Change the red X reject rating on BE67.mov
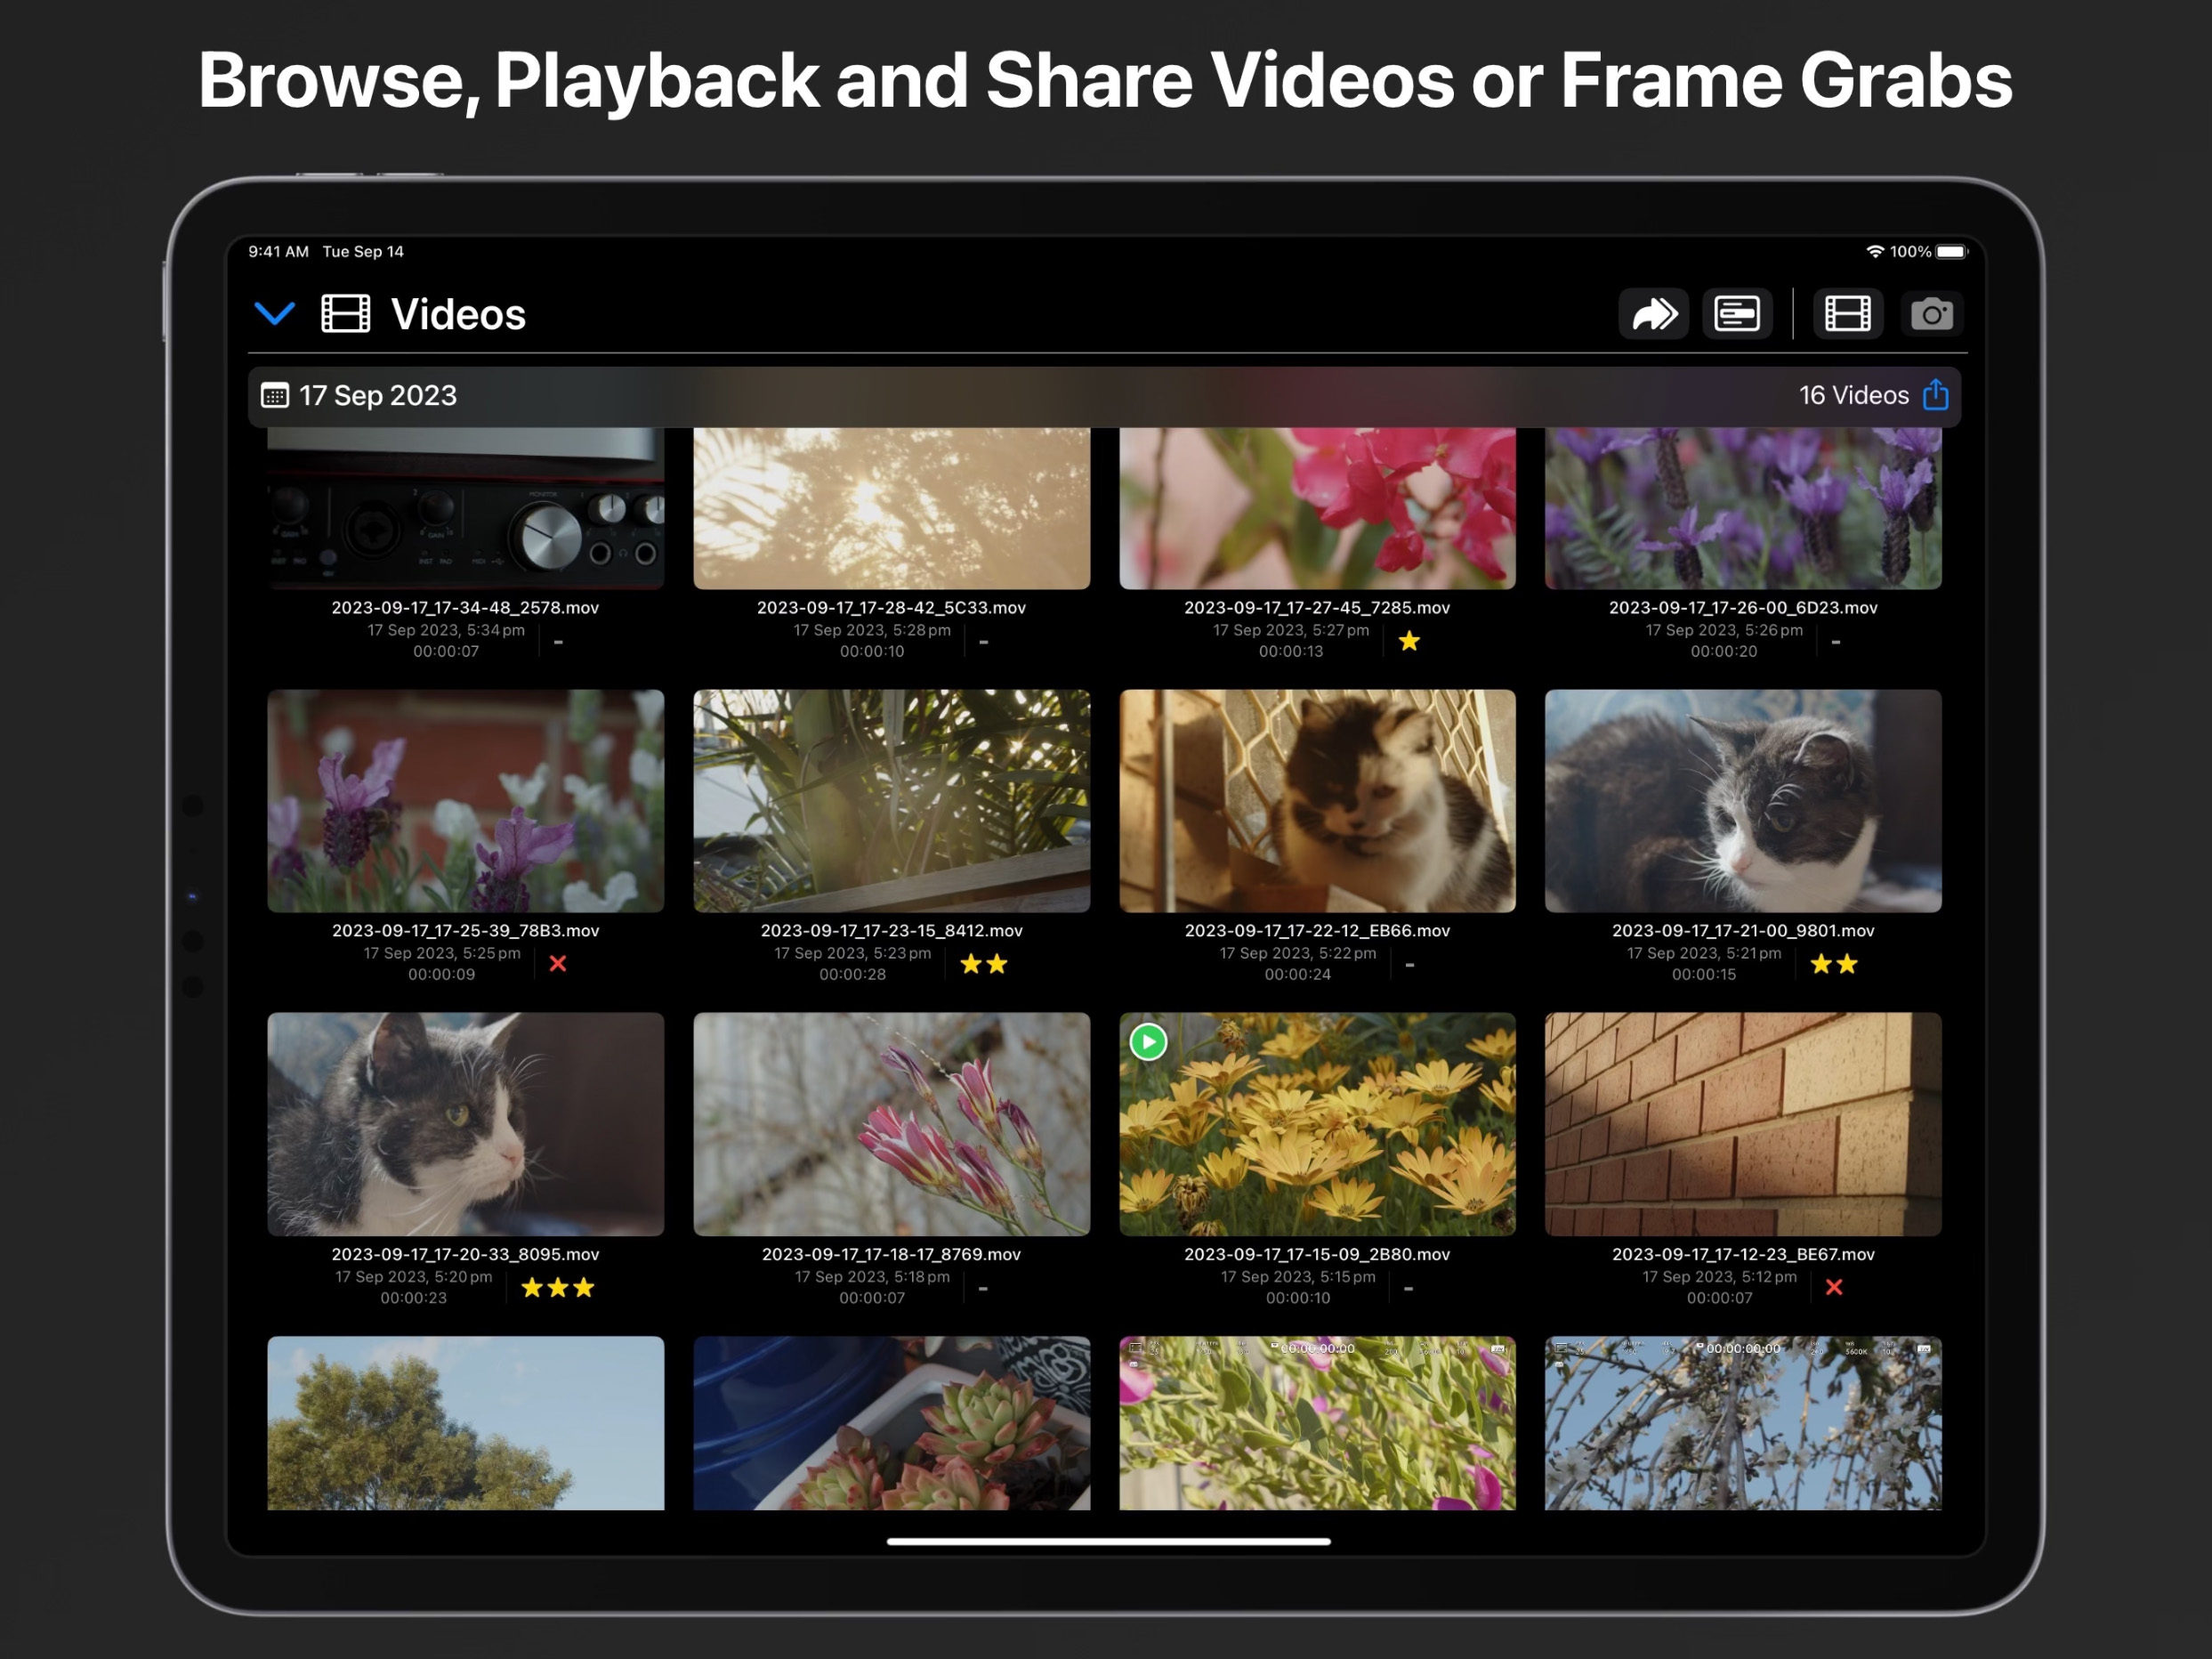Screen dimensions: 2212x1659 coord(1834,1288)
